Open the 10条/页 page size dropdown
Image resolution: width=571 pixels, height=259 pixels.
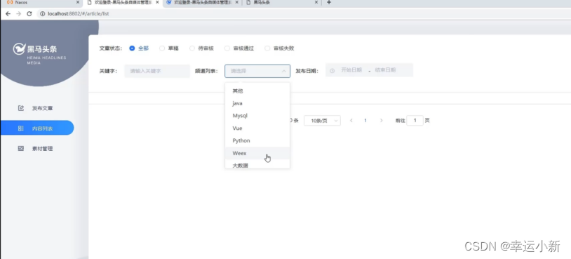pos(322,121)
